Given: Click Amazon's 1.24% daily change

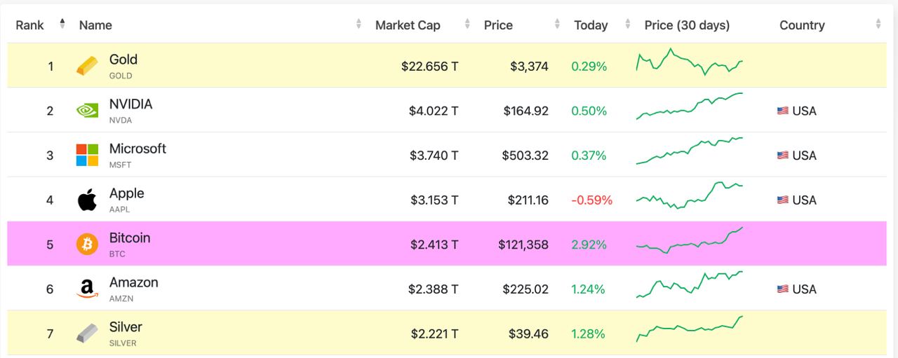Looking at the screenshot, I should 588,289.
